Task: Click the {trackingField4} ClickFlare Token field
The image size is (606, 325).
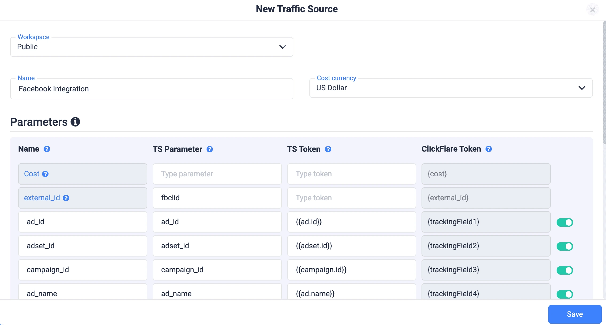Action: pos(486,291)
